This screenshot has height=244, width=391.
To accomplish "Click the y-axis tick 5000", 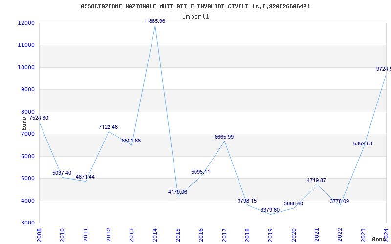I will [x=27, y=178].
